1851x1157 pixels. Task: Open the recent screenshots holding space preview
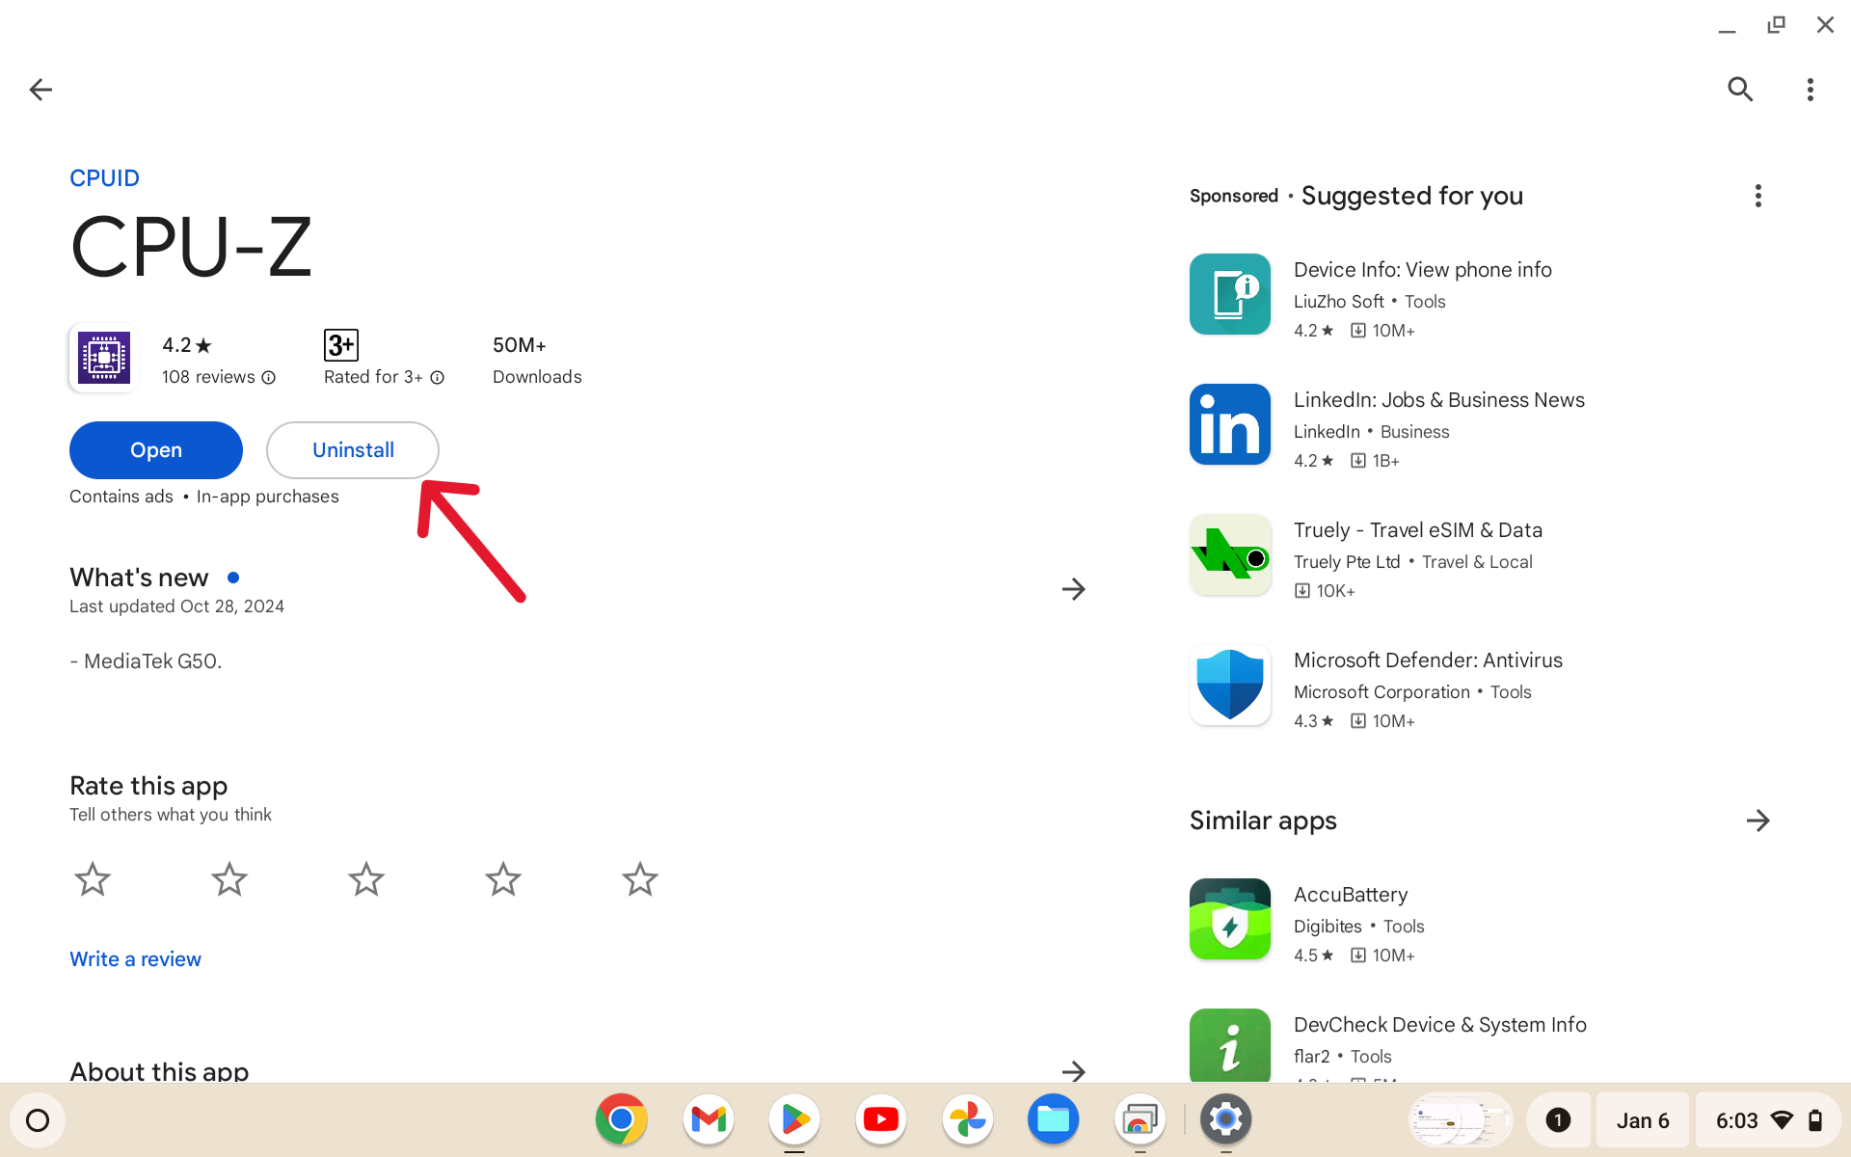(x=1461, y=1120)
